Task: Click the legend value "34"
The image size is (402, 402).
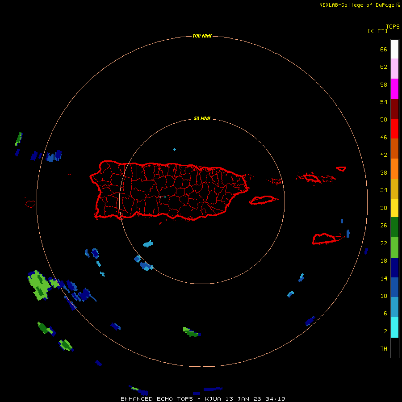Action: tap(384, 190)
